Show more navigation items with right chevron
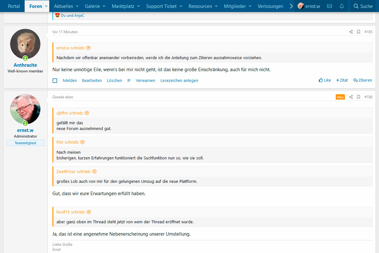The image size is (379, 253). pos(291,6)
